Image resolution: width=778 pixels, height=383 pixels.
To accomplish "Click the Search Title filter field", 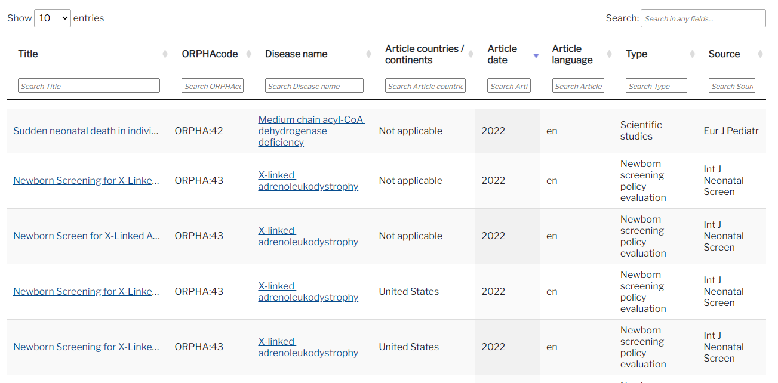I will [x=89, y=86].
